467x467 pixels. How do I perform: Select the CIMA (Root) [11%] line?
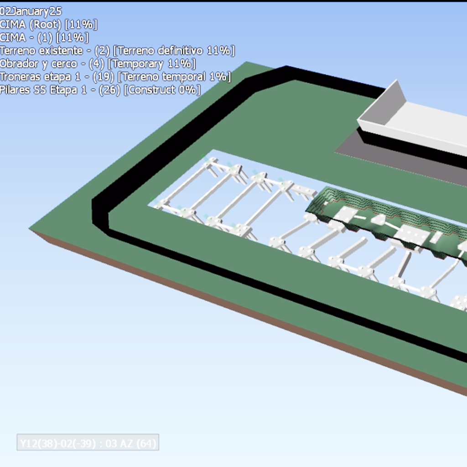click(48, 25)
